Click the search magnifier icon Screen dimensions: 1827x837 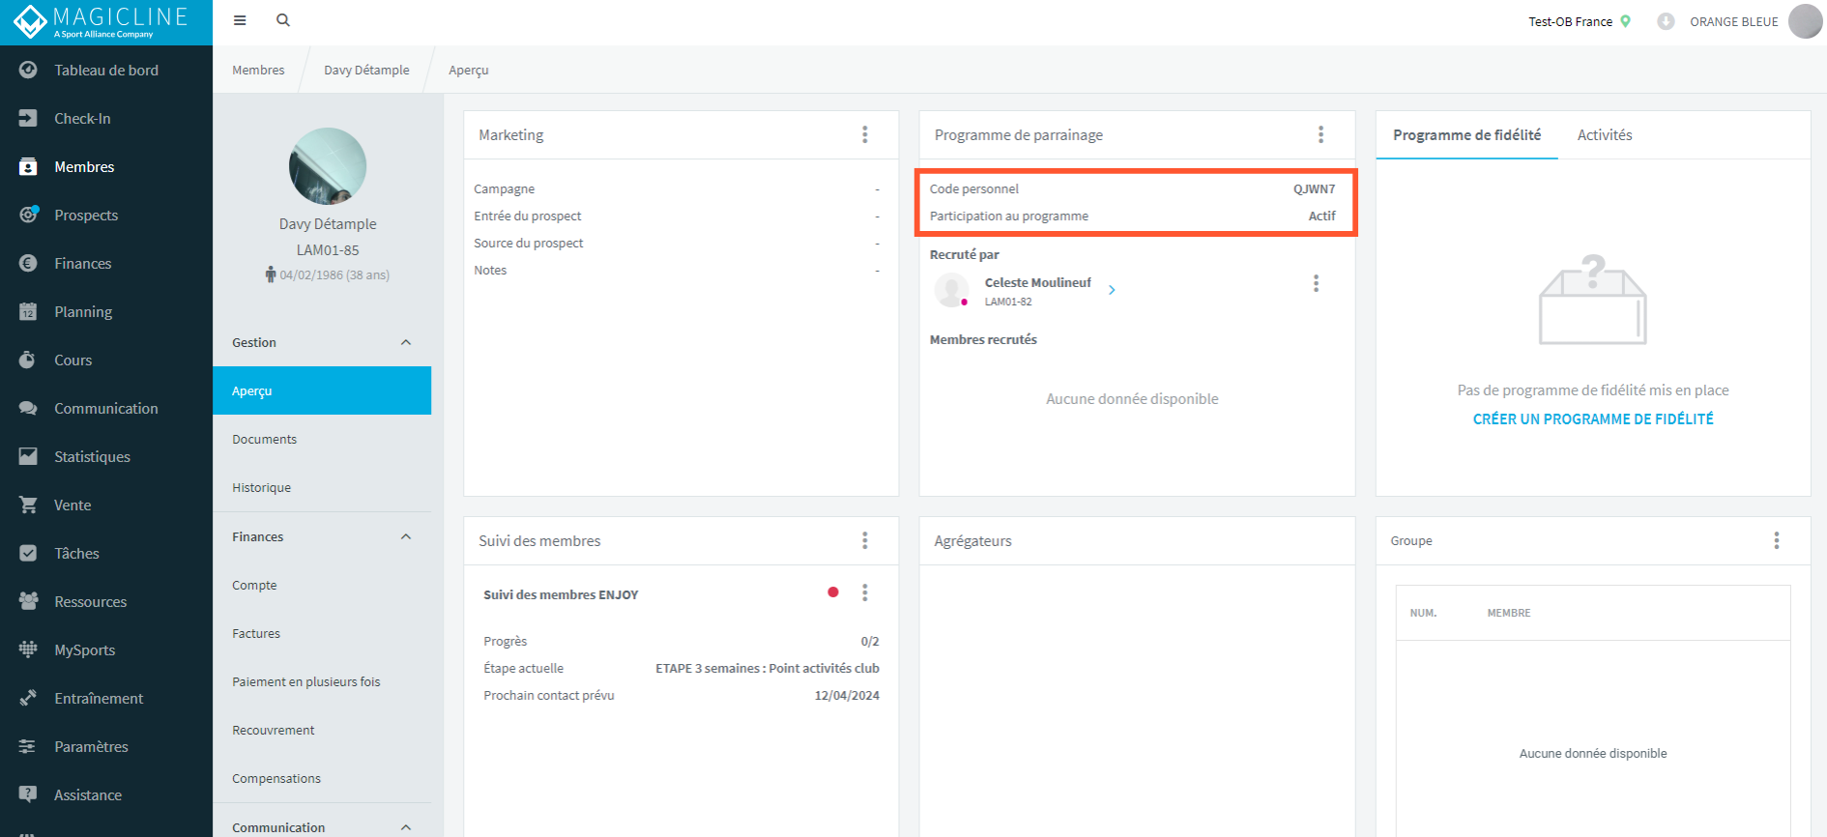pos(283,20)
